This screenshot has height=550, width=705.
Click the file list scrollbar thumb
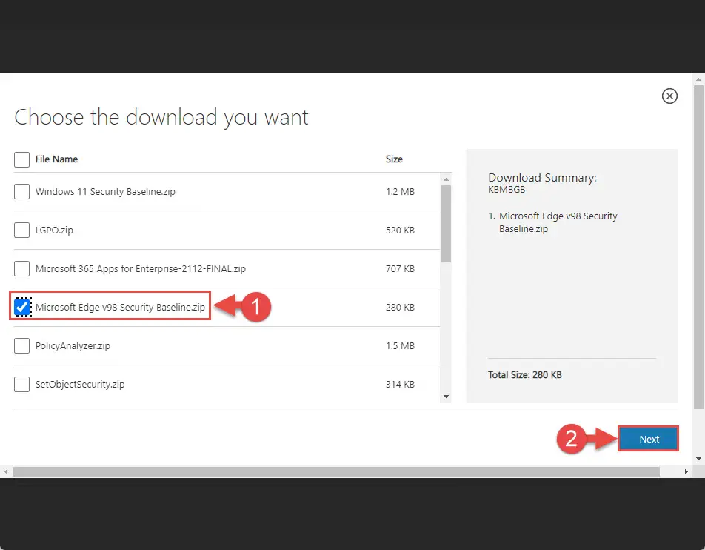(446, 224)
